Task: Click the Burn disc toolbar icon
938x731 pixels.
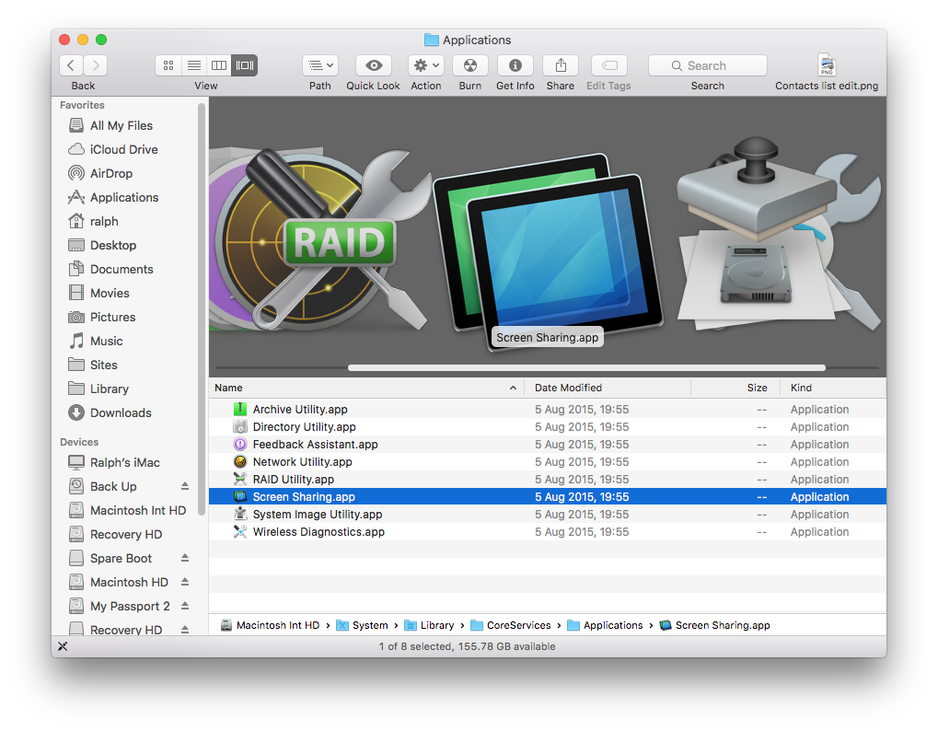Action: pyautogui.click(x=469, y=65)
